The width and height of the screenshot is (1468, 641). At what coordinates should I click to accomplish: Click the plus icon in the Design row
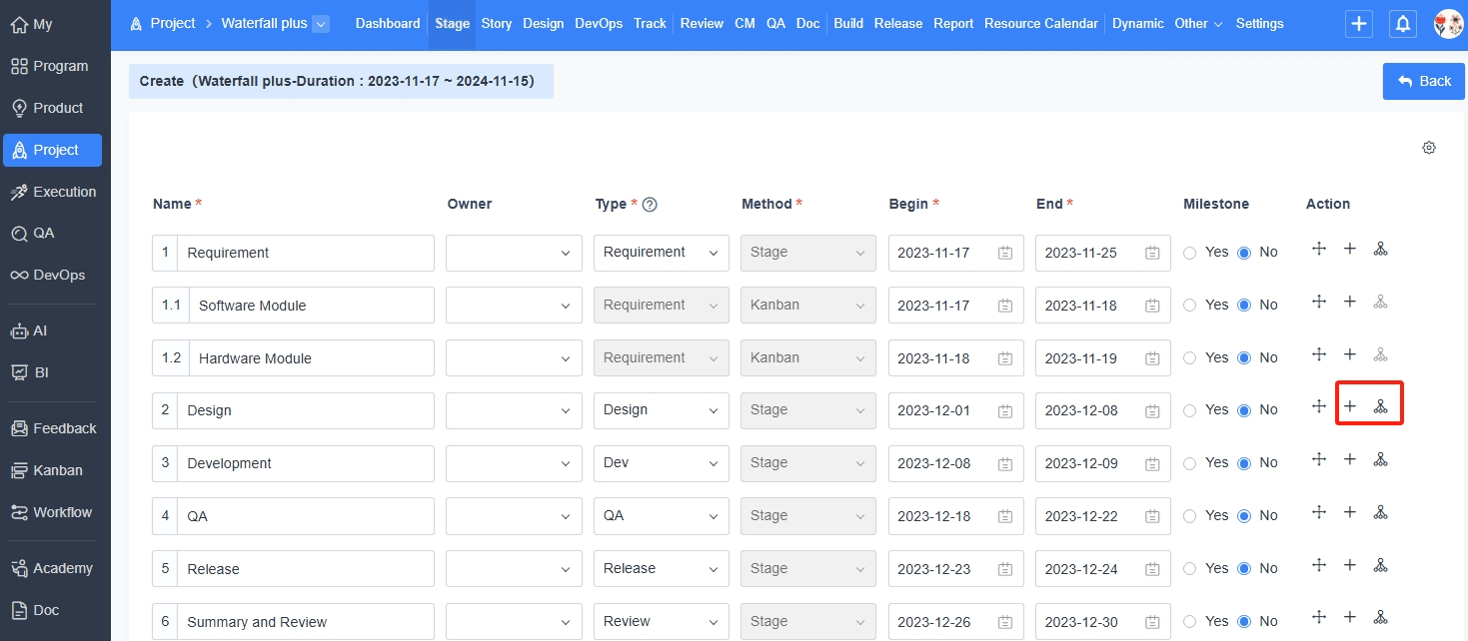coord(1349,406)
